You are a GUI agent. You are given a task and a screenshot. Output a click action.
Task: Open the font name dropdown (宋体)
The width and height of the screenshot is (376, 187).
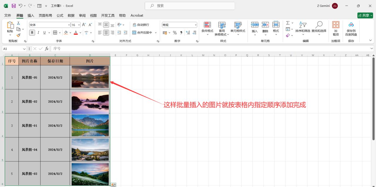[x=69, y=25]
